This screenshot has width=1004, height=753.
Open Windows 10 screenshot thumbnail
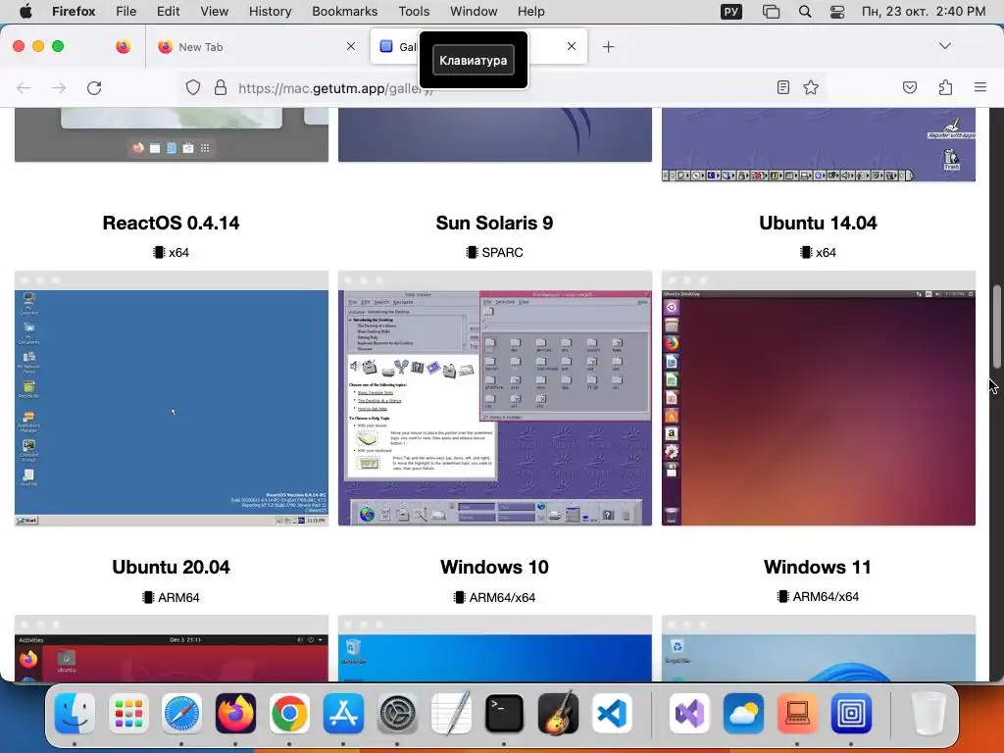pyautogui.click(x=495, y=648)
